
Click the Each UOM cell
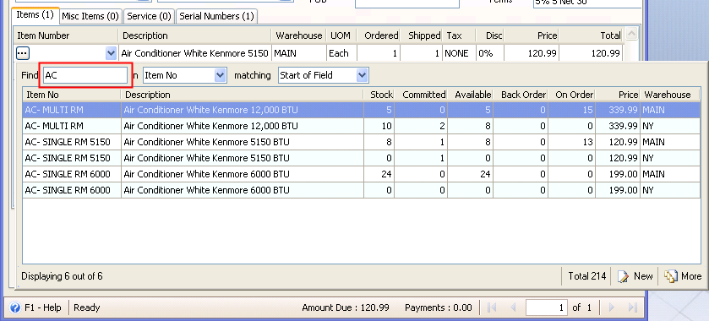pos(341,53)
